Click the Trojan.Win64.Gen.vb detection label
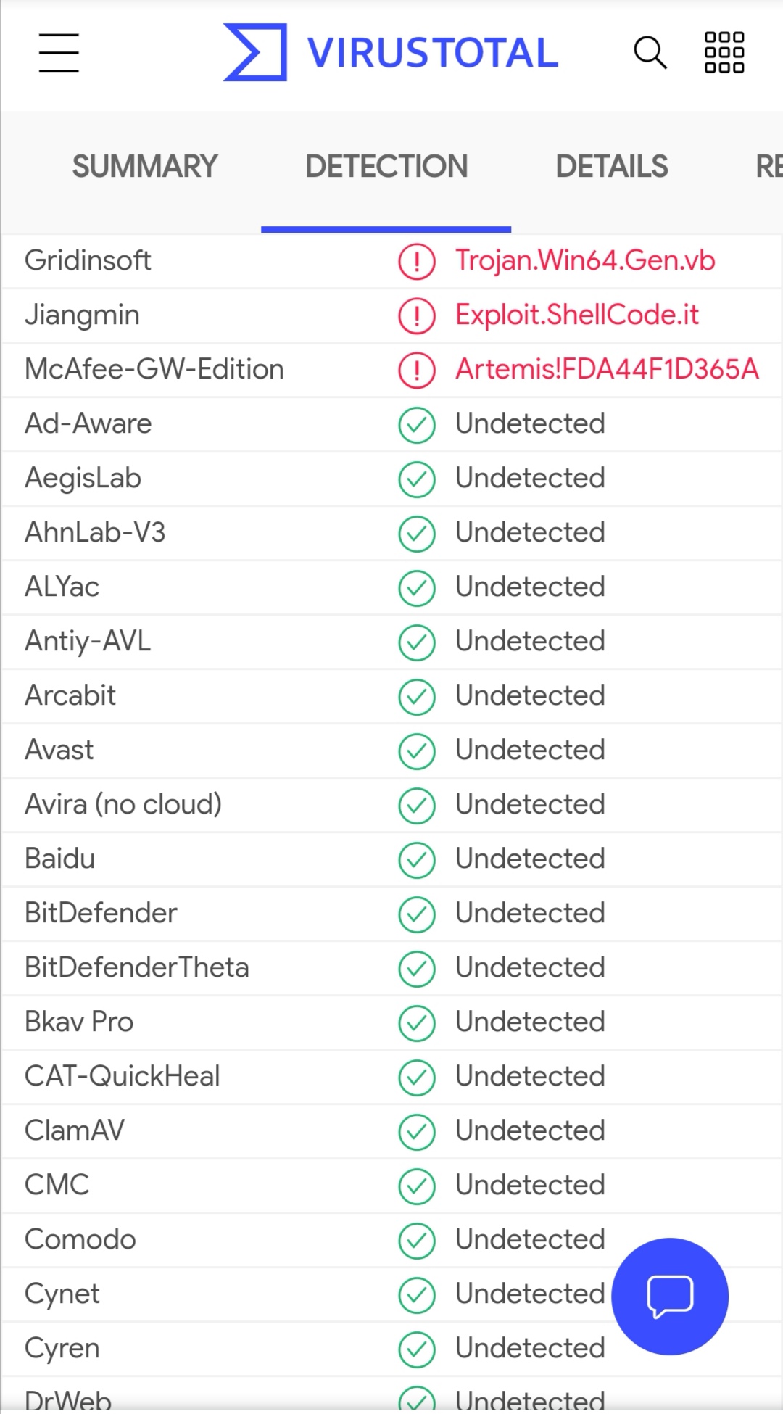This screenshot has width=783, height=1414. [x=584, y=260]
